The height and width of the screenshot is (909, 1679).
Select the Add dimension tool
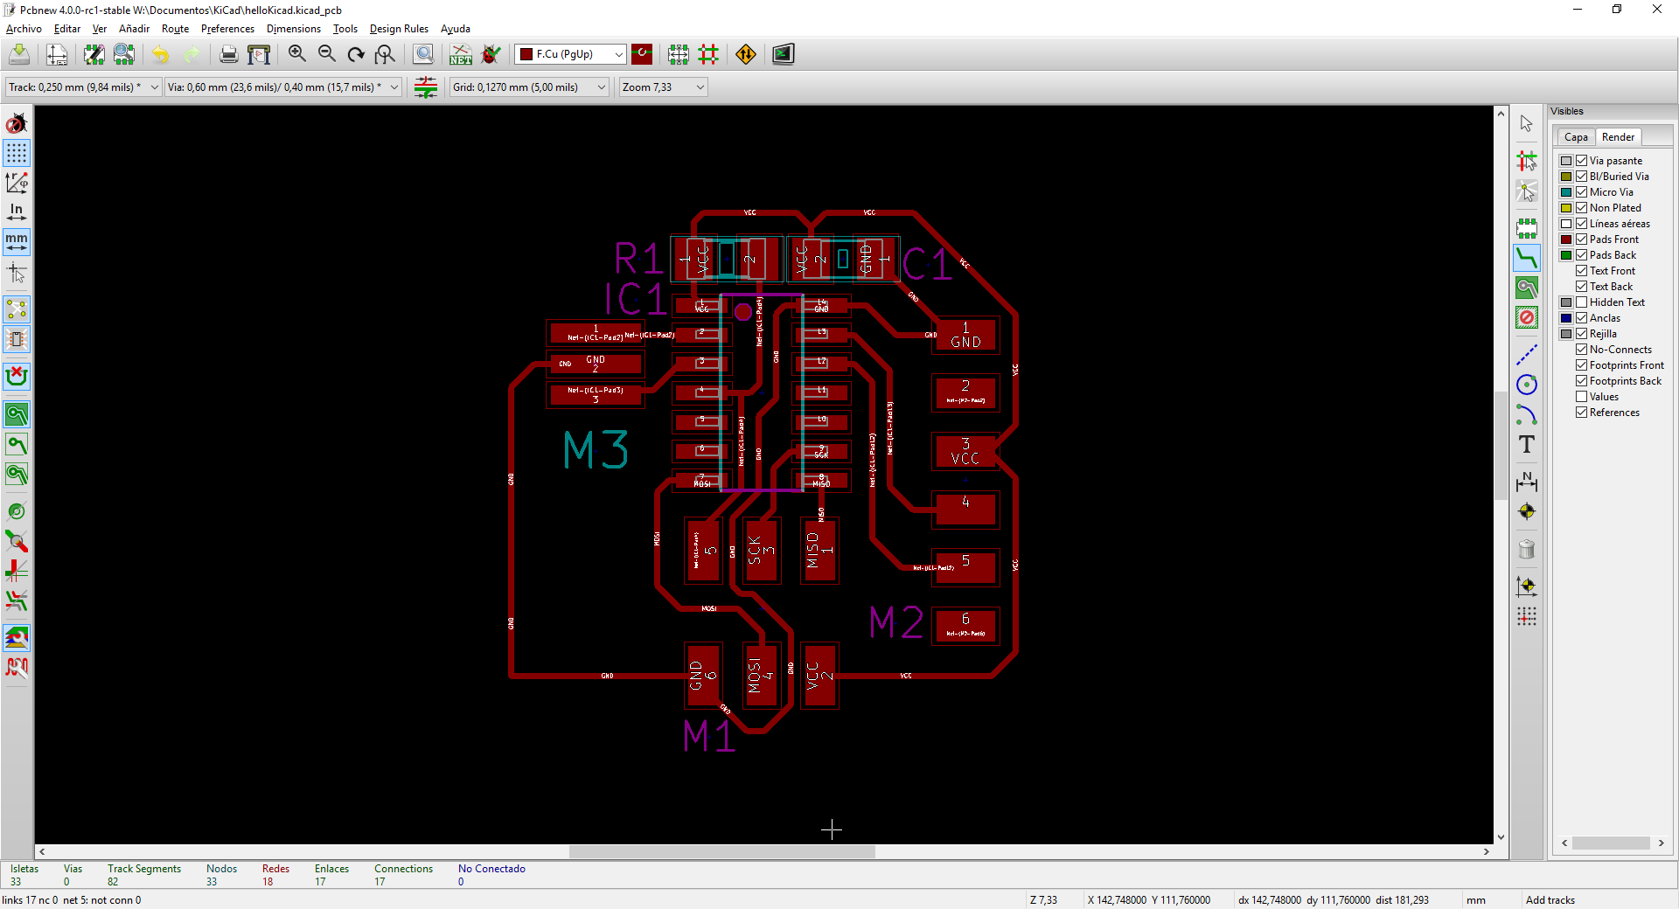(x=1527, y=481)
